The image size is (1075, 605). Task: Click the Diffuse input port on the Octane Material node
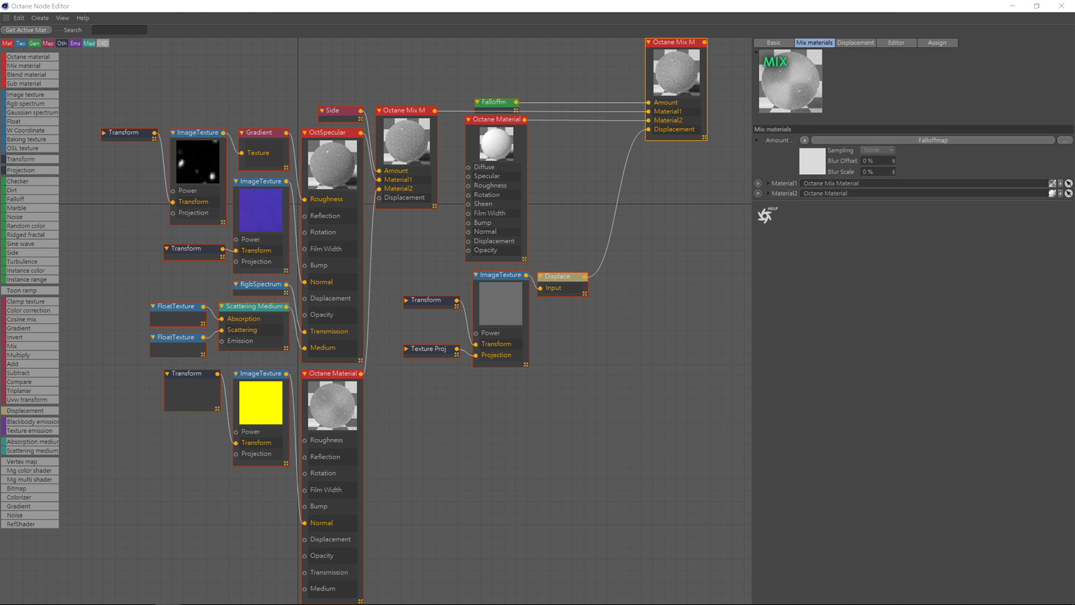pos(468,167)
